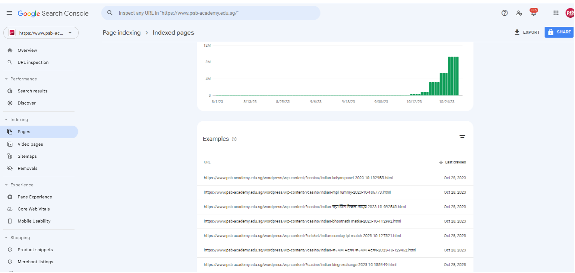Click the Export button
The image size is (575, 273).
point(527,32)
